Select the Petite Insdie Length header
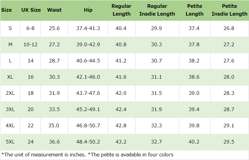 click(x=229, y=10)
